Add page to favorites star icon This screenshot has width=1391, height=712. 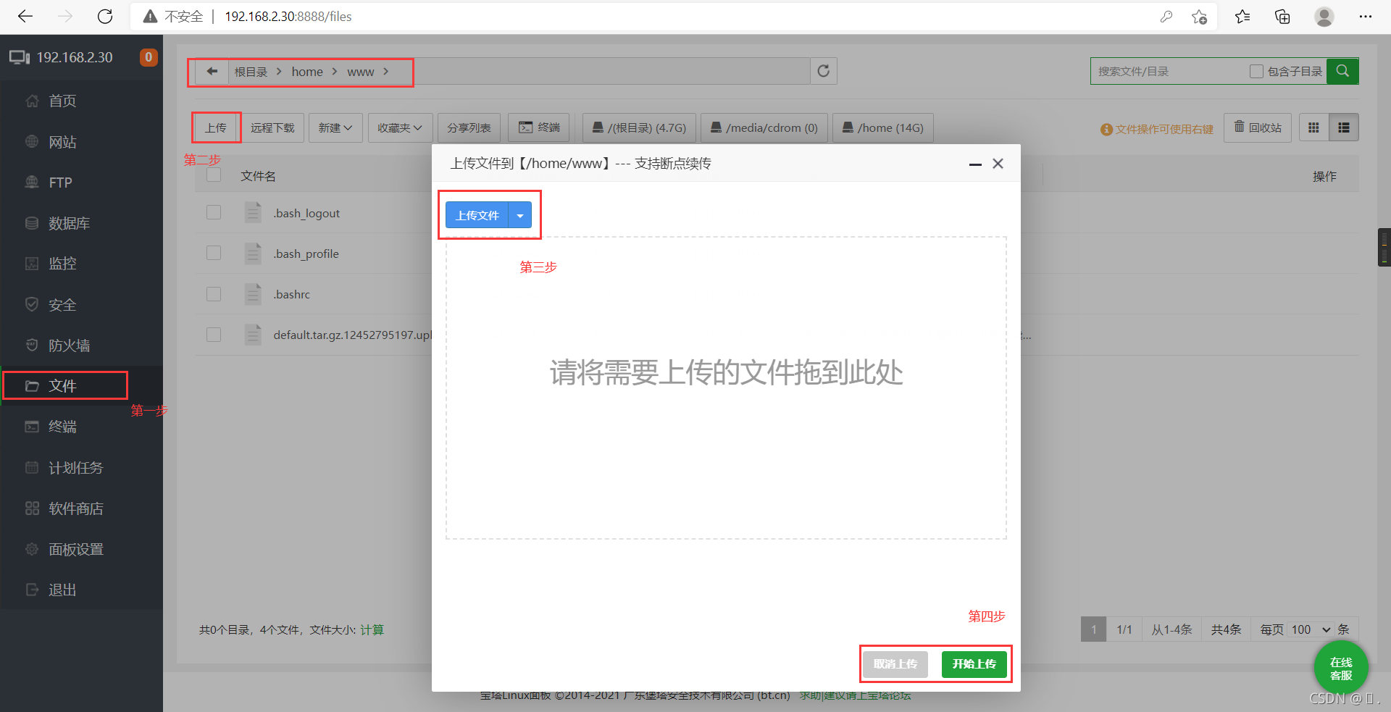pyautogui.click(x=1199, y=16)
